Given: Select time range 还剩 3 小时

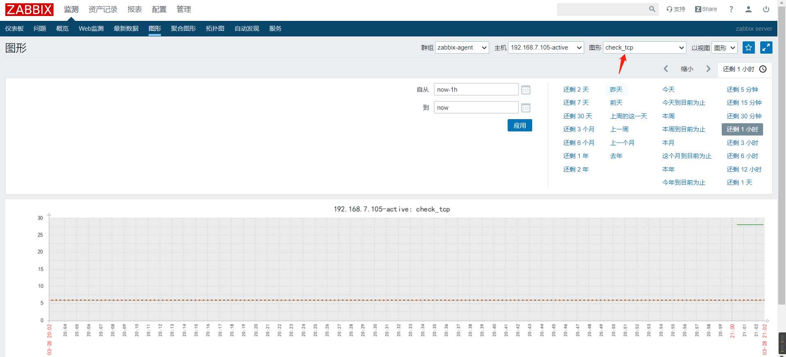Looking at the screenshot, I should tap(743, 142).
